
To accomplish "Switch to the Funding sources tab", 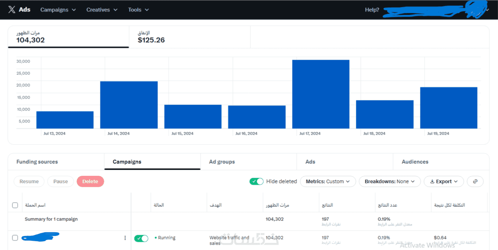I will pos(37,162).
